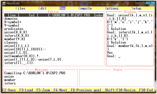Click the Message window title
Viewport: 157px width, 94px height.
tap(41, 70)
